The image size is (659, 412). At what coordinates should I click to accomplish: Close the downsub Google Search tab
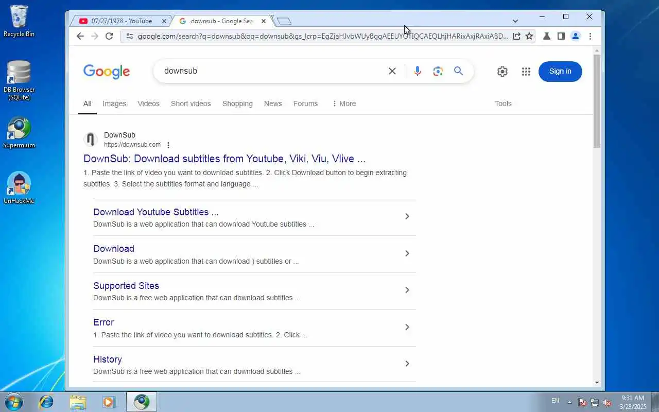coord(264,21)
